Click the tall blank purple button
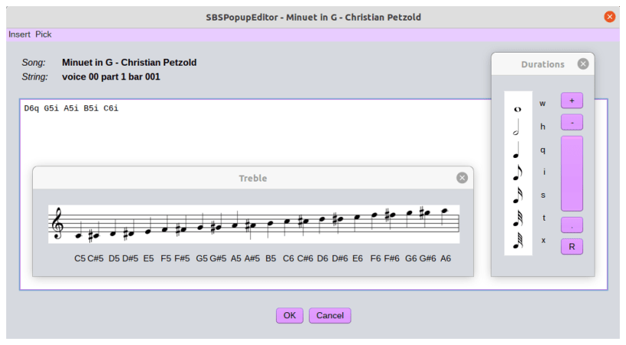This screenshot has height=345, width=626. tap(572, 173)
